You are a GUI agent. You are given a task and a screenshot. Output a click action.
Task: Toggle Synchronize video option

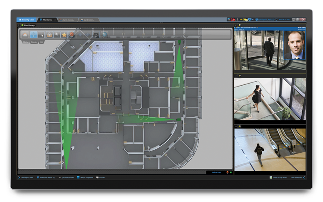[x=67, y=177]
